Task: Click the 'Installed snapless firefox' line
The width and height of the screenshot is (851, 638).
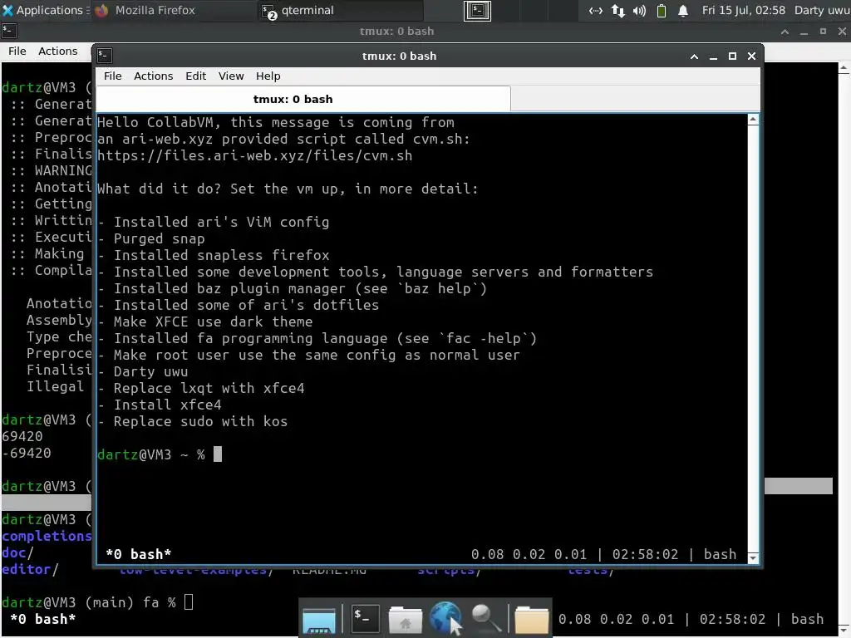Action: coord(214,256)
